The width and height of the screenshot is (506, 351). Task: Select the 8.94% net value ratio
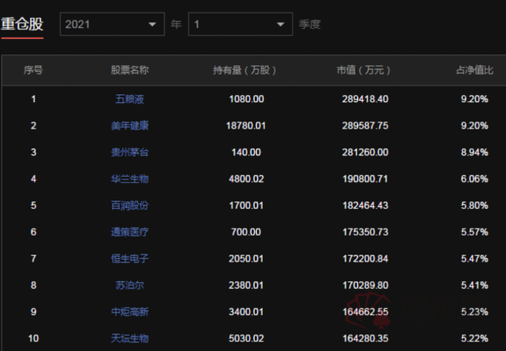[x=474, y=152]
